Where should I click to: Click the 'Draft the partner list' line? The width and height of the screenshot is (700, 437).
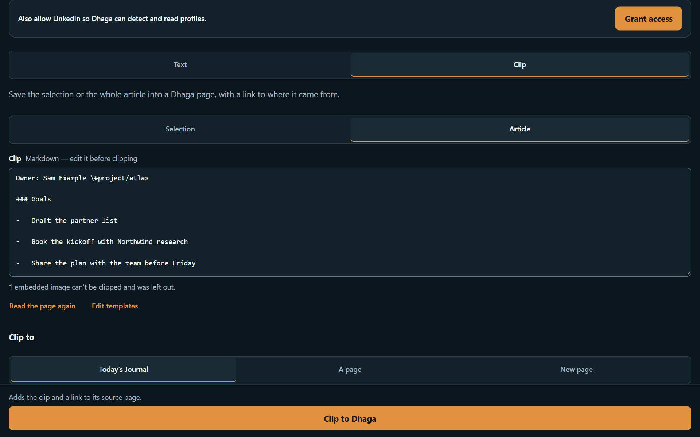point(67,221)
